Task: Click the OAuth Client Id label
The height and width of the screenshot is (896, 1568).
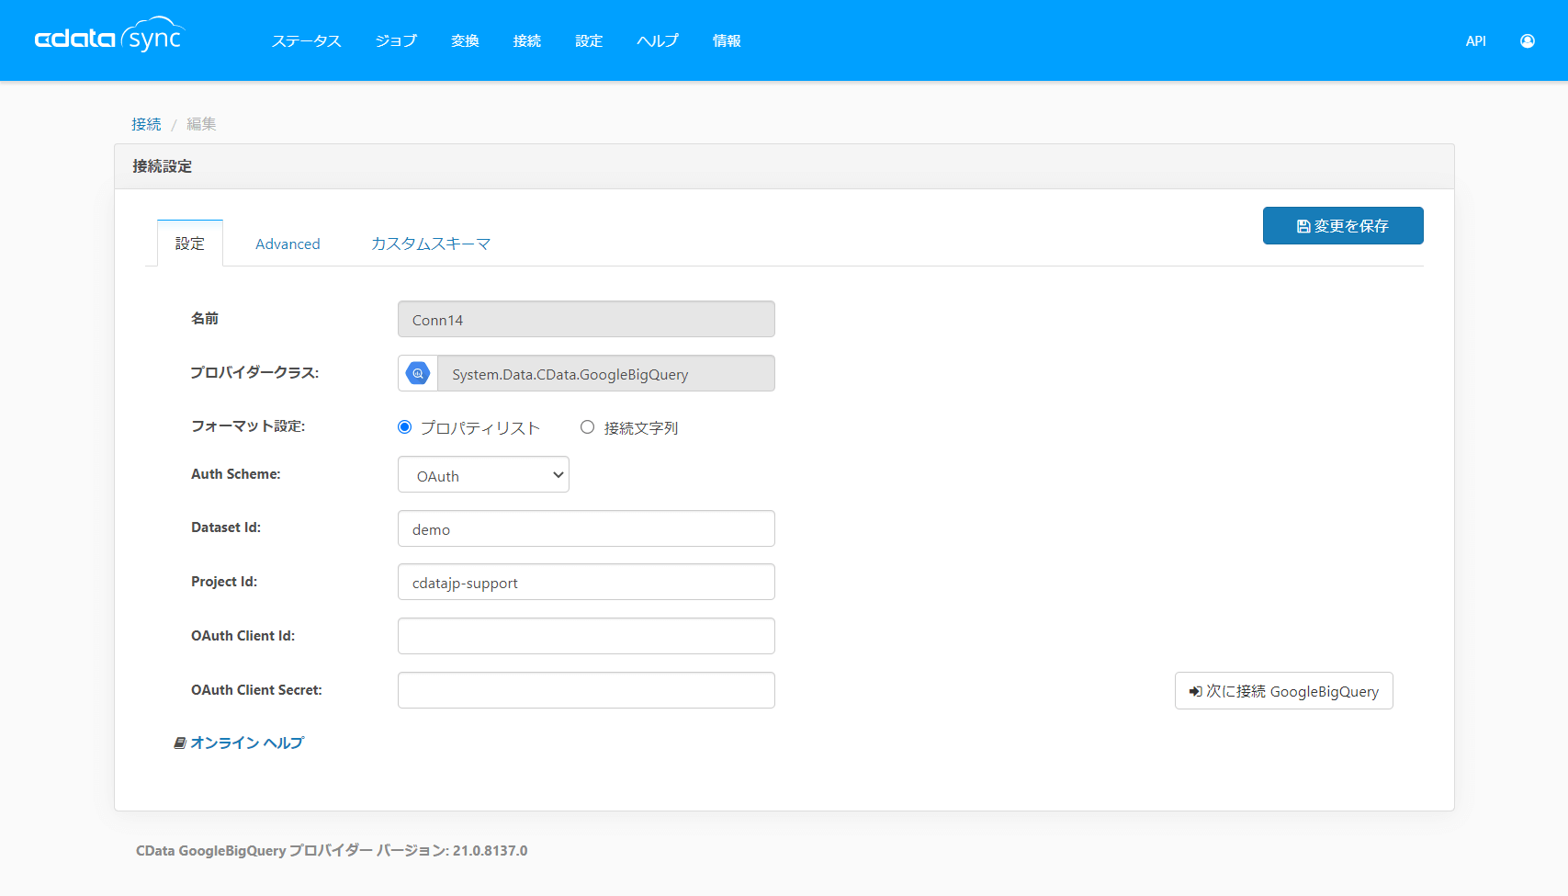Action: (243, 636)
